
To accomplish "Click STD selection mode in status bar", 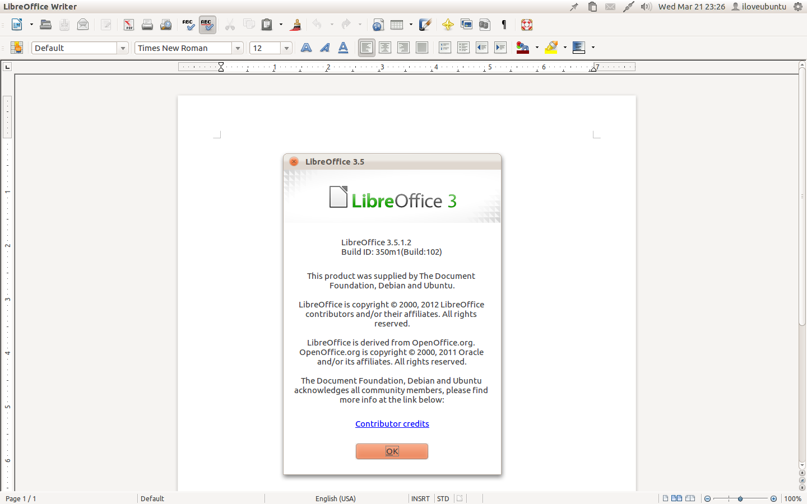I will pyautogui.click(x=443, y=498).
